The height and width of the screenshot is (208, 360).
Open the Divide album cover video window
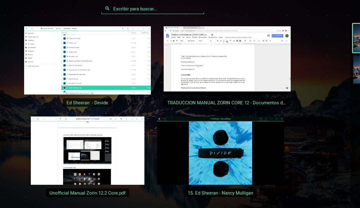pyautogui.click(x=220, y=152)
